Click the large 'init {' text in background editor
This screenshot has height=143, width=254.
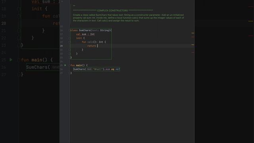pyautogui.click(x=39, y=9)
